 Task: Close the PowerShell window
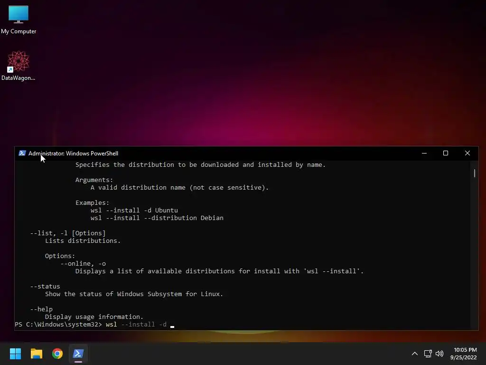[x=467, y=153]
